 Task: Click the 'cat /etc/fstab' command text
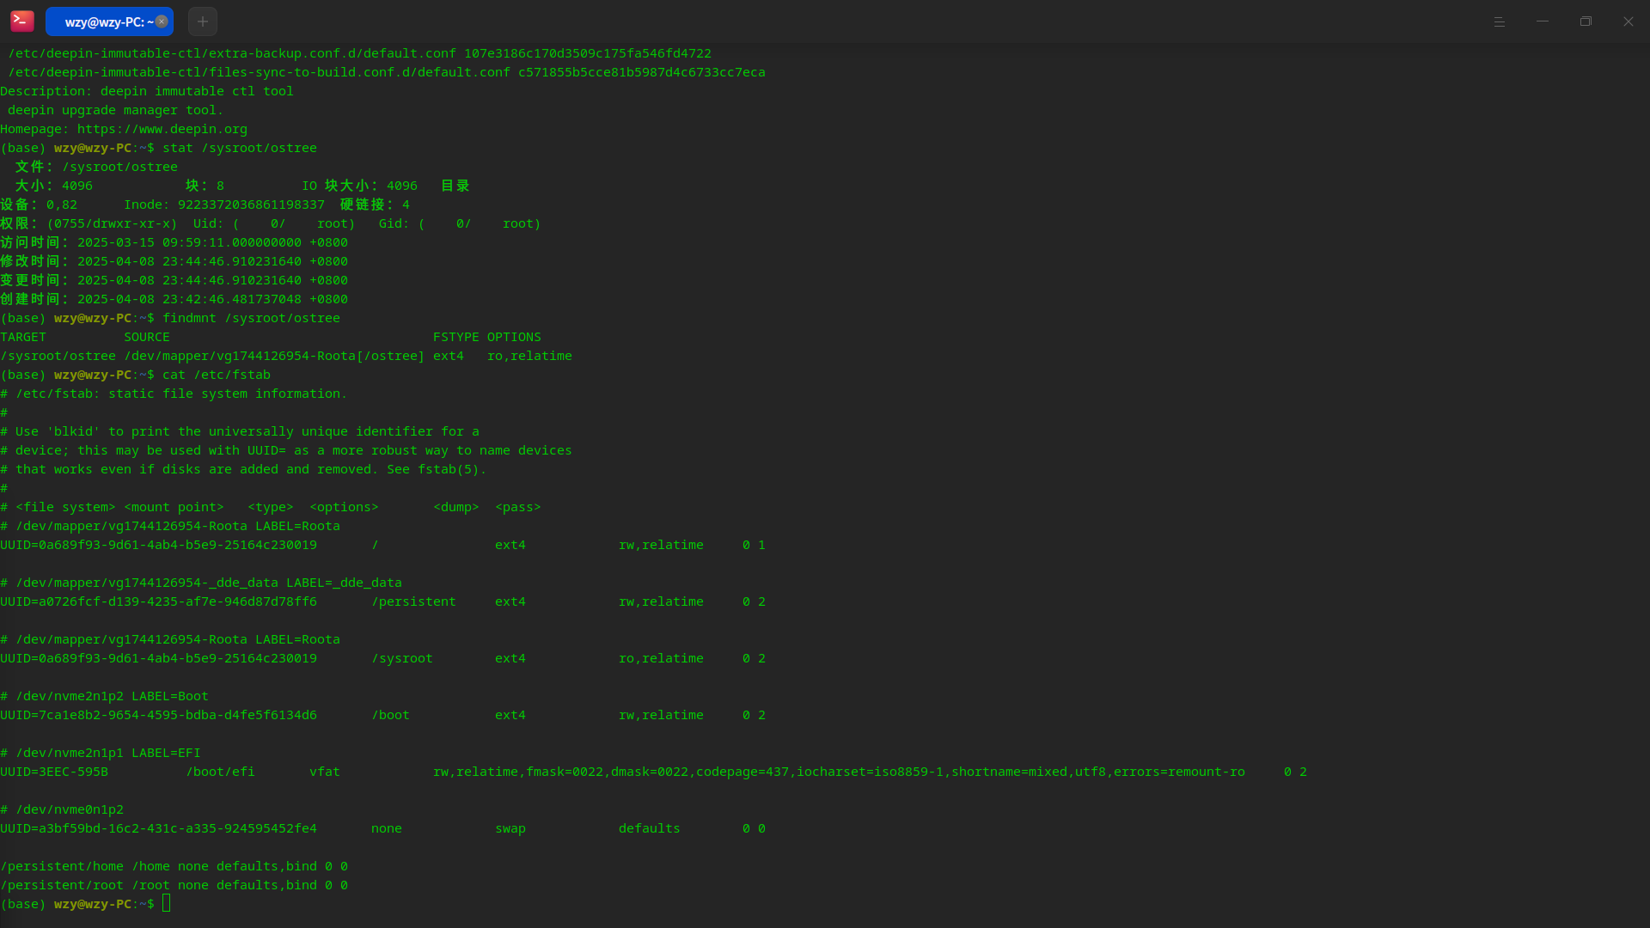point(217,375)
